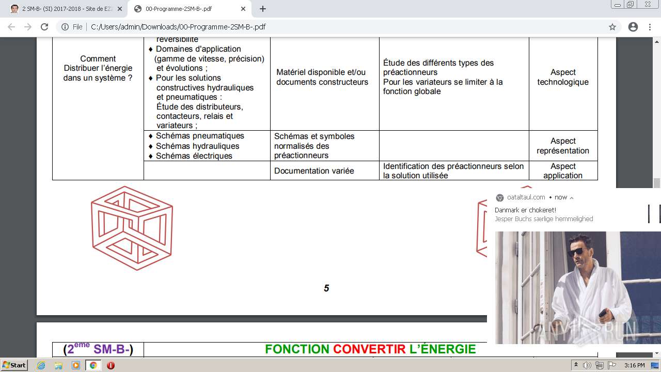Close the 00-Programme-2SM-B-.pdf tab
Viewport: 661px width, 372px height.
click(x=242, y=9)
